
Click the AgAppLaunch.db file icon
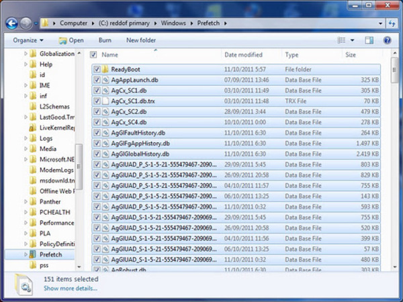(105, 80)
